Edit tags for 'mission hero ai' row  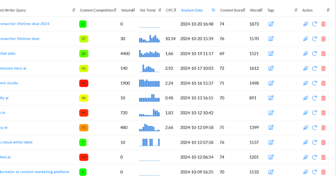(x=271, y=68)
